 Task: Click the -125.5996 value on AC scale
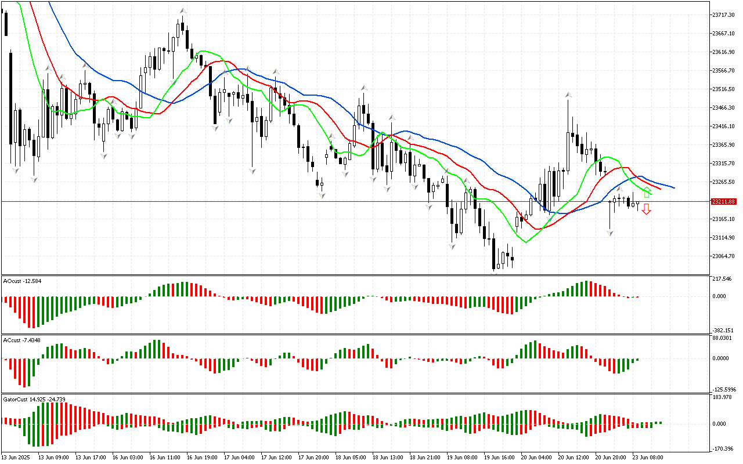(726, 389)
